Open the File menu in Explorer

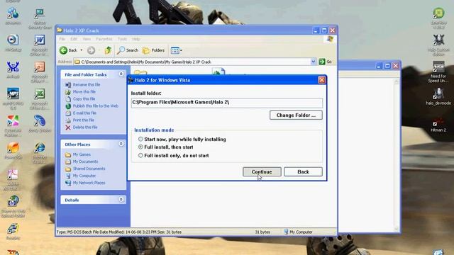[62, 39]
